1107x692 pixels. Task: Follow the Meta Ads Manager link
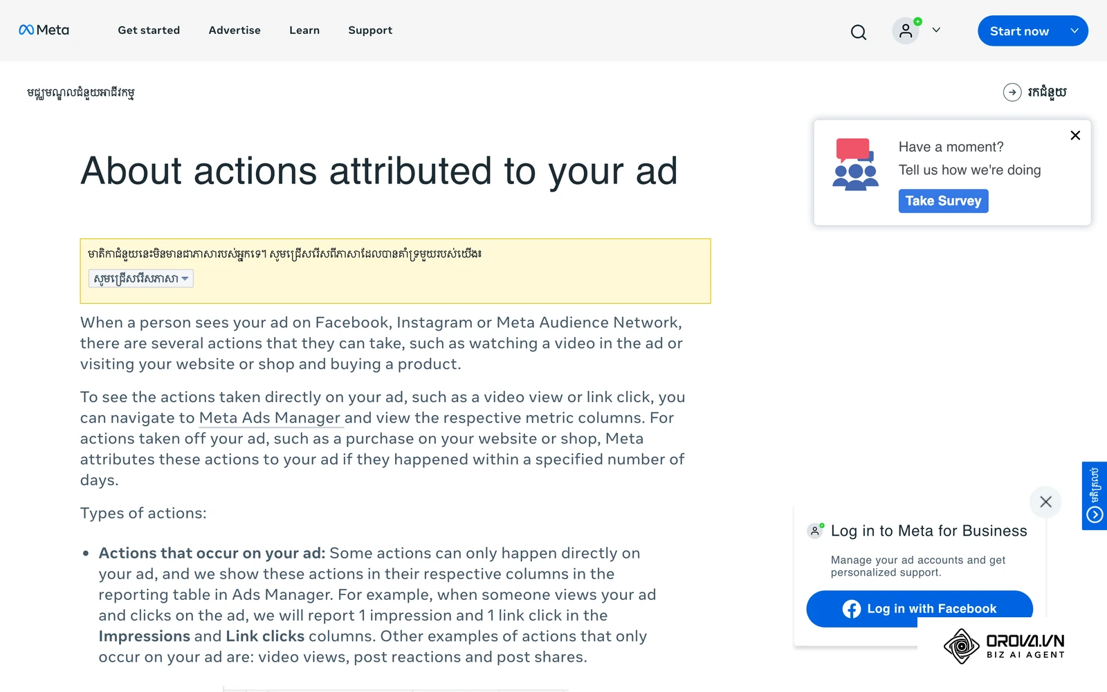(270, 418)
